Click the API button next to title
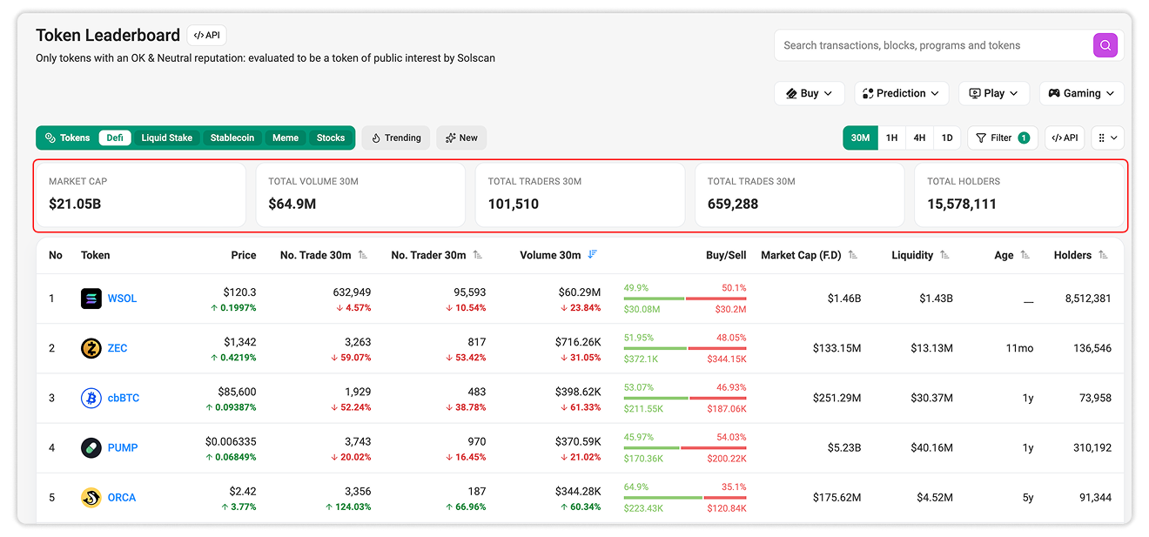The image size is (1149, 537). pos(206,36)
